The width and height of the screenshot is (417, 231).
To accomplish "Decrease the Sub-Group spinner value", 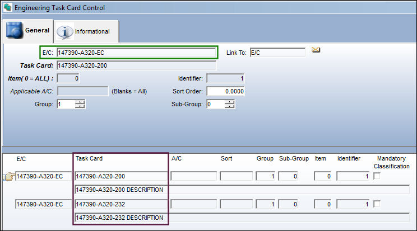I will click(x=230, y=106).
